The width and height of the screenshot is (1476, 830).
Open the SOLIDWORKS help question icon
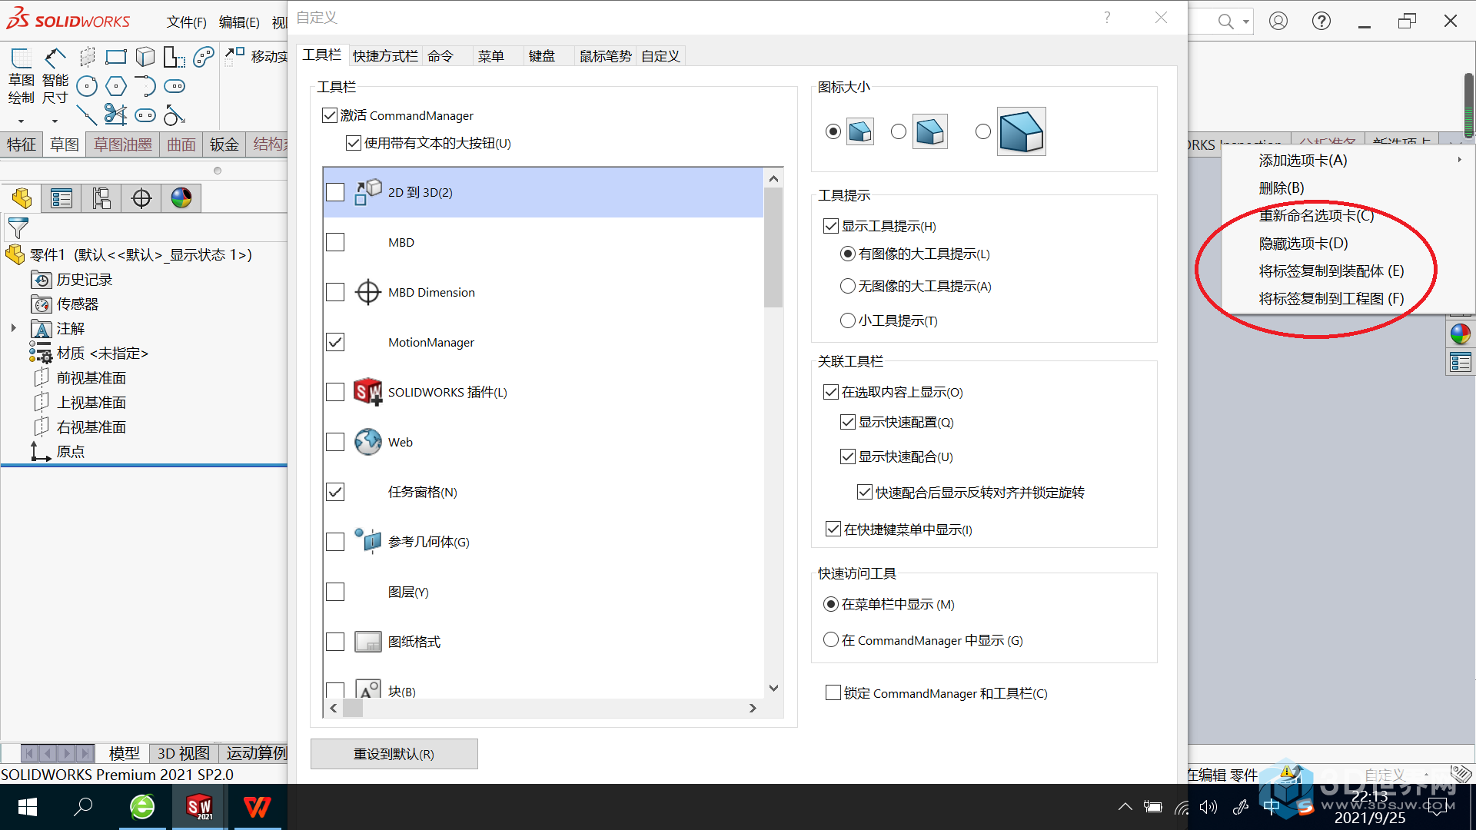[1321, 21]
